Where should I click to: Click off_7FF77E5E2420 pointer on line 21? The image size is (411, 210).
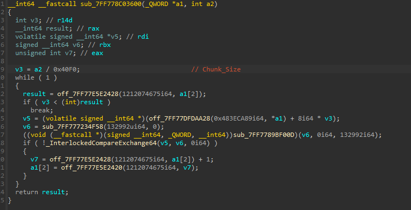point(92,167)
